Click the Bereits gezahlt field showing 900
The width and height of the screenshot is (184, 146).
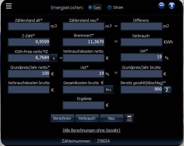pyautogui.click(x=142, y=89)
